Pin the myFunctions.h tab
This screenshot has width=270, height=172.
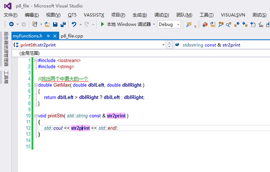[48, 36]
